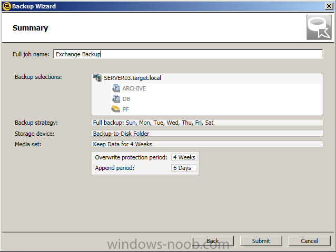Click in the Full job name field
The height and width of the screenshot is (252, 336).
pos(188,54)
